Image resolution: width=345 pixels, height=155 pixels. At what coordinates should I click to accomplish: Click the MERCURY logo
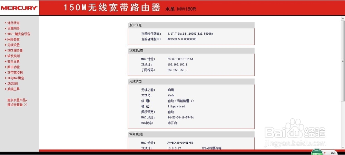point(19,8)
